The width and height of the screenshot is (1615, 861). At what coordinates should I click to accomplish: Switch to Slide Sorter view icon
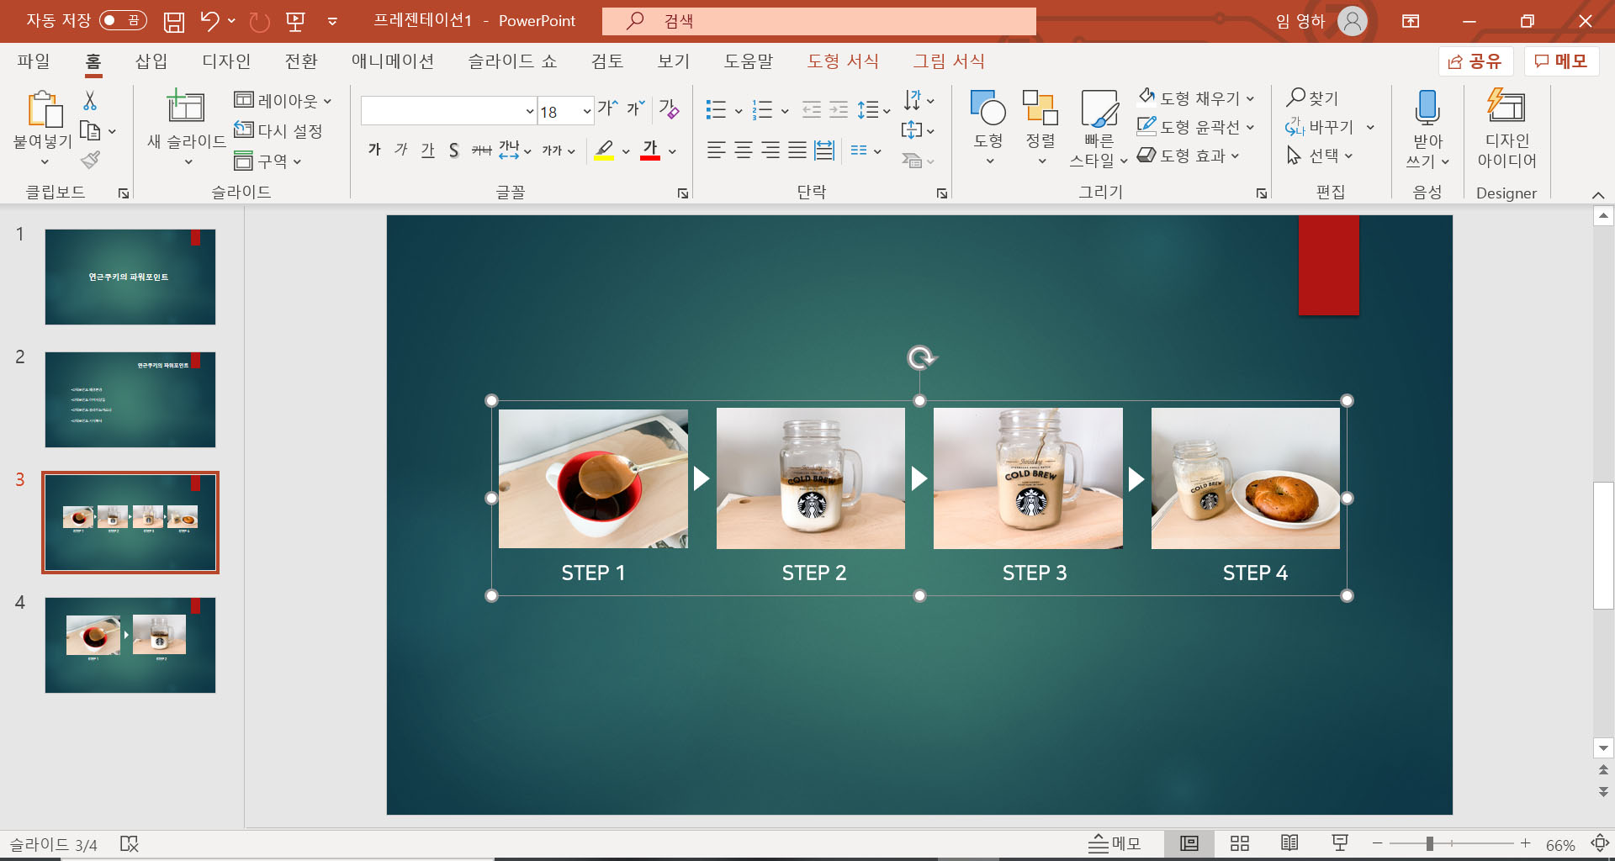(1240, 843)
